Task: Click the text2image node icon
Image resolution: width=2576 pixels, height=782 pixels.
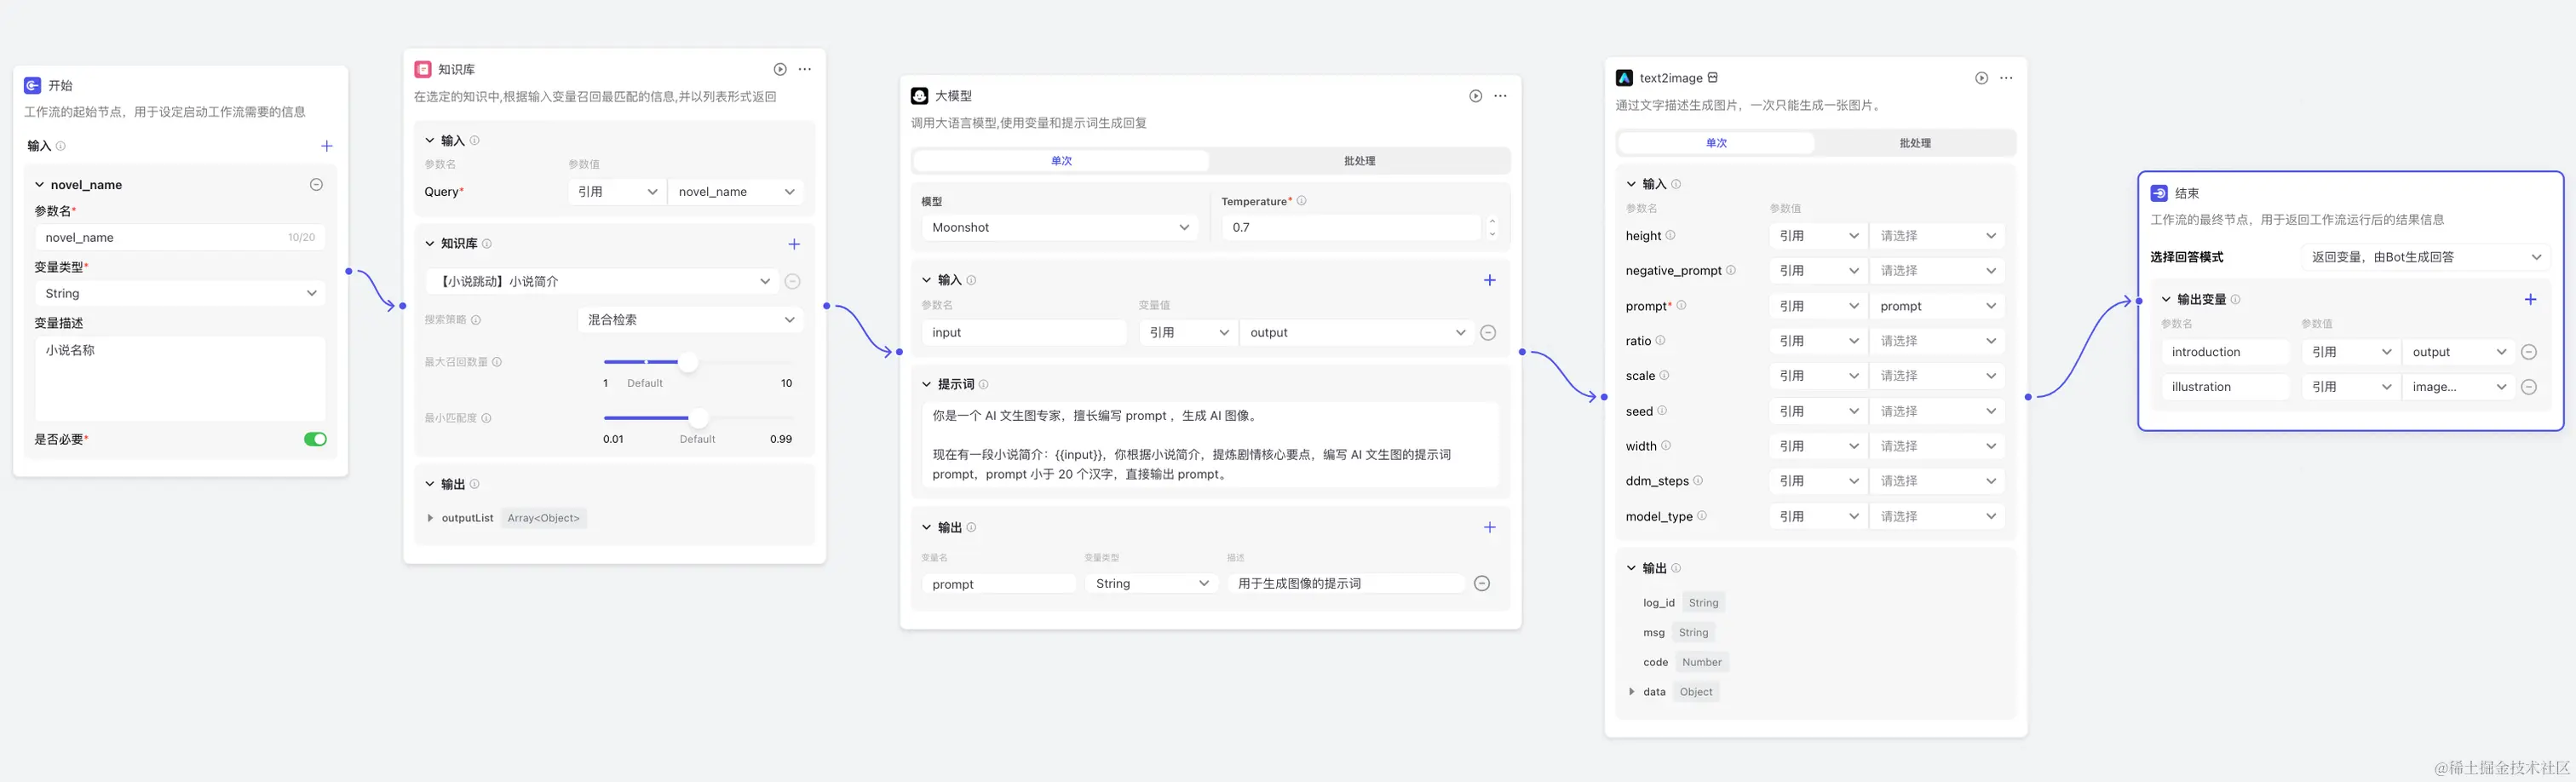Action: (x=1625, y=78)
